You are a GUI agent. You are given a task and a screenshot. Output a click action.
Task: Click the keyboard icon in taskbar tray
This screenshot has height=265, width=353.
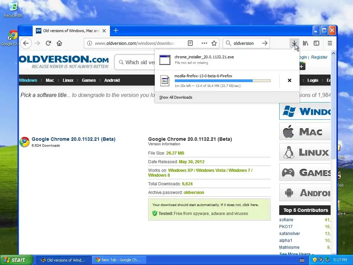pos(302,260)
